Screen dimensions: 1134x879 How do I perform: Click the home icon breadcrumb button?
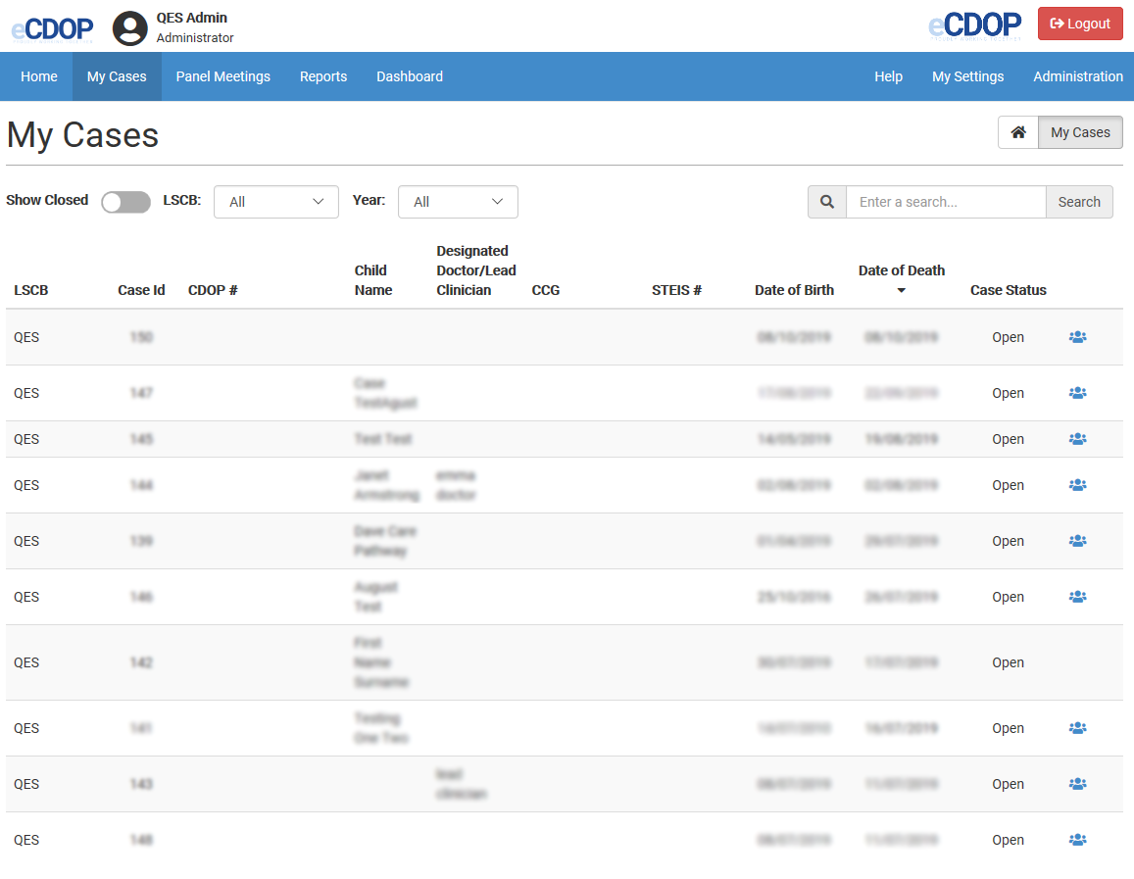[x=1018, y=132]
